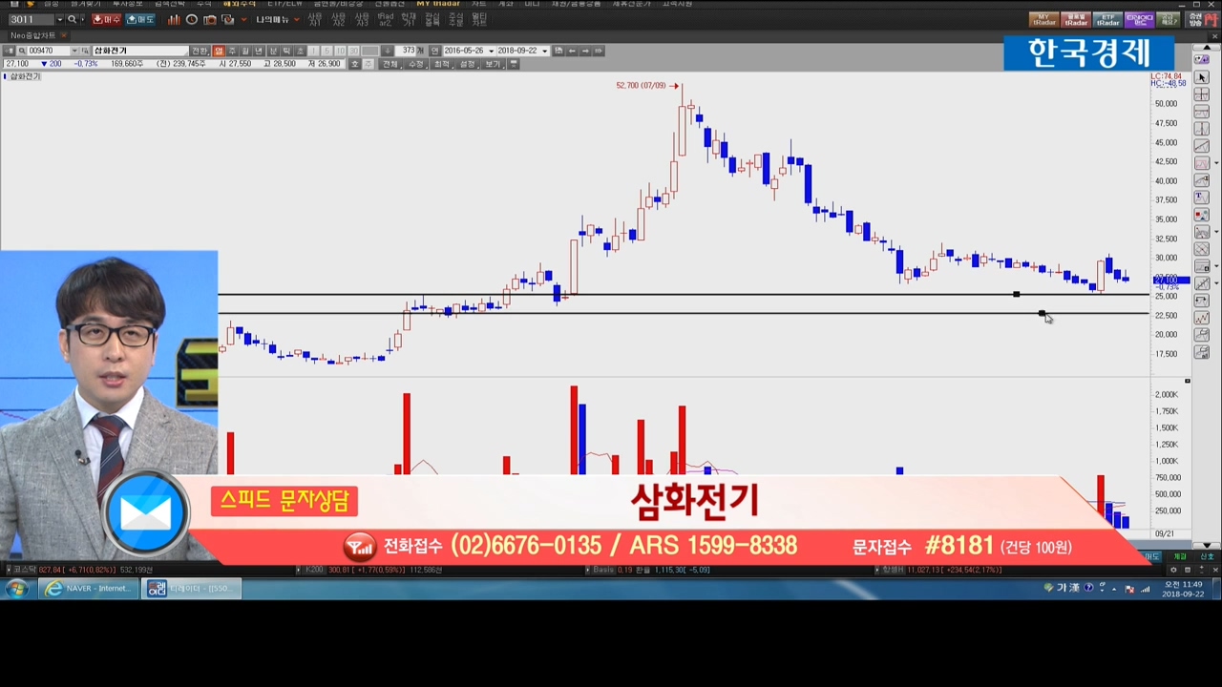Screen dimensions: 1222x687
Task: Click the red 매수 buy button
Action: (x=106, y=19)
